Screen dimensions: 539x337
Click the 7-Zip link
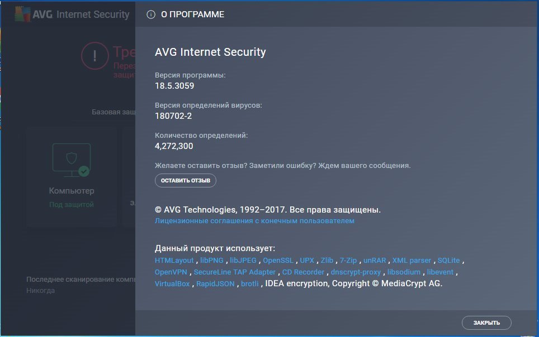pos(348,261)
